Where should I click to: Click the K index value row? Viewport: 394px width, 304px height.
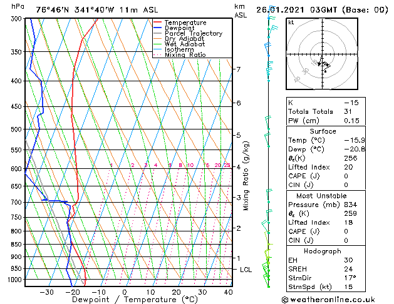(326, 103)
